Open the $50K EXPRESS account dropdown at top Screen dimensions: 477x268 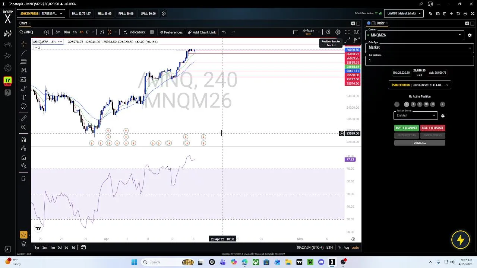41,13
